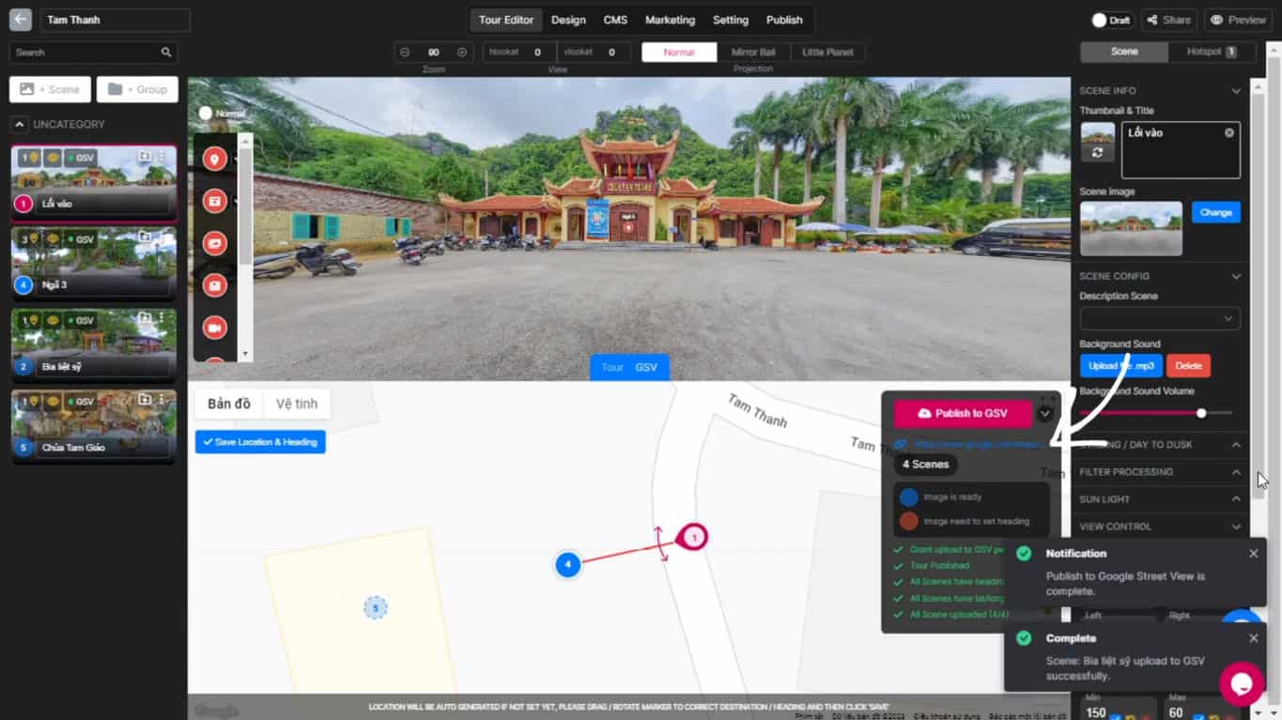The width and height of the screenshot is (1282, 720).
Task: Adjust the Background Sound Volume slider
Action: pyautogui.click(x=1201, y=412)
